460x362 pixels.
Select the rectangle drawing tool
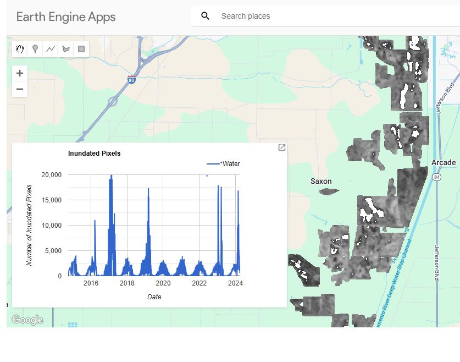(x=81, y=49)
